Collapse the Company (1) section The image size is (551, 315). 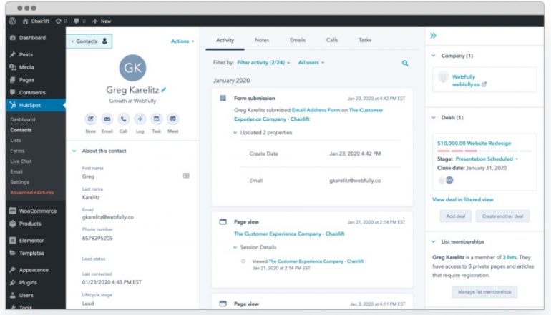pyautogui.click(x=433, y=56)
